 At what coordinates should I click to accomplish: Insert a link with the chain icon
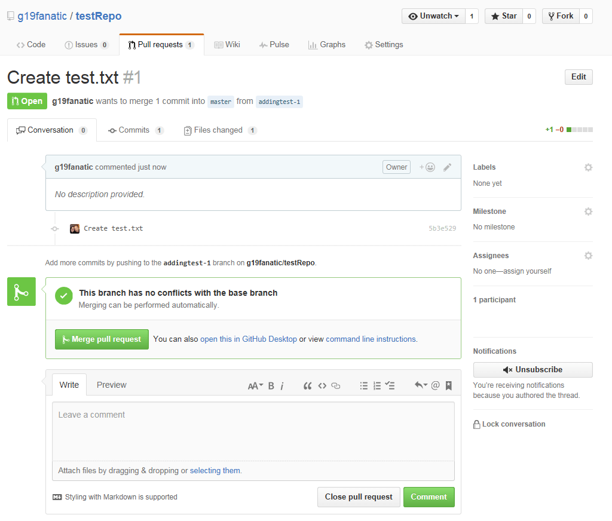point(336,386)
